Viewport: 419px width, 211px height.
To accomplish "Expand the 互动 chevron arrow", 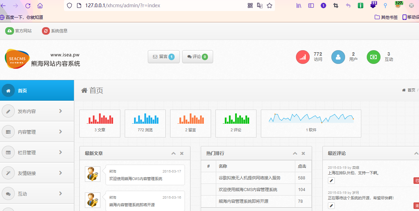I will click(x=60, y=193).
